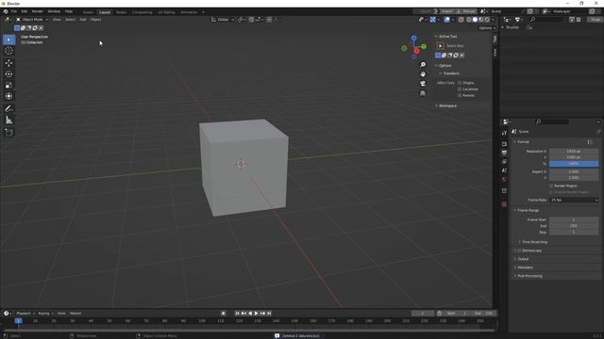The width and height of the screenshot is (604, 339).
Task: Enable the Origins checkbox
Action: pyautogui.click(x=460, y=83)
